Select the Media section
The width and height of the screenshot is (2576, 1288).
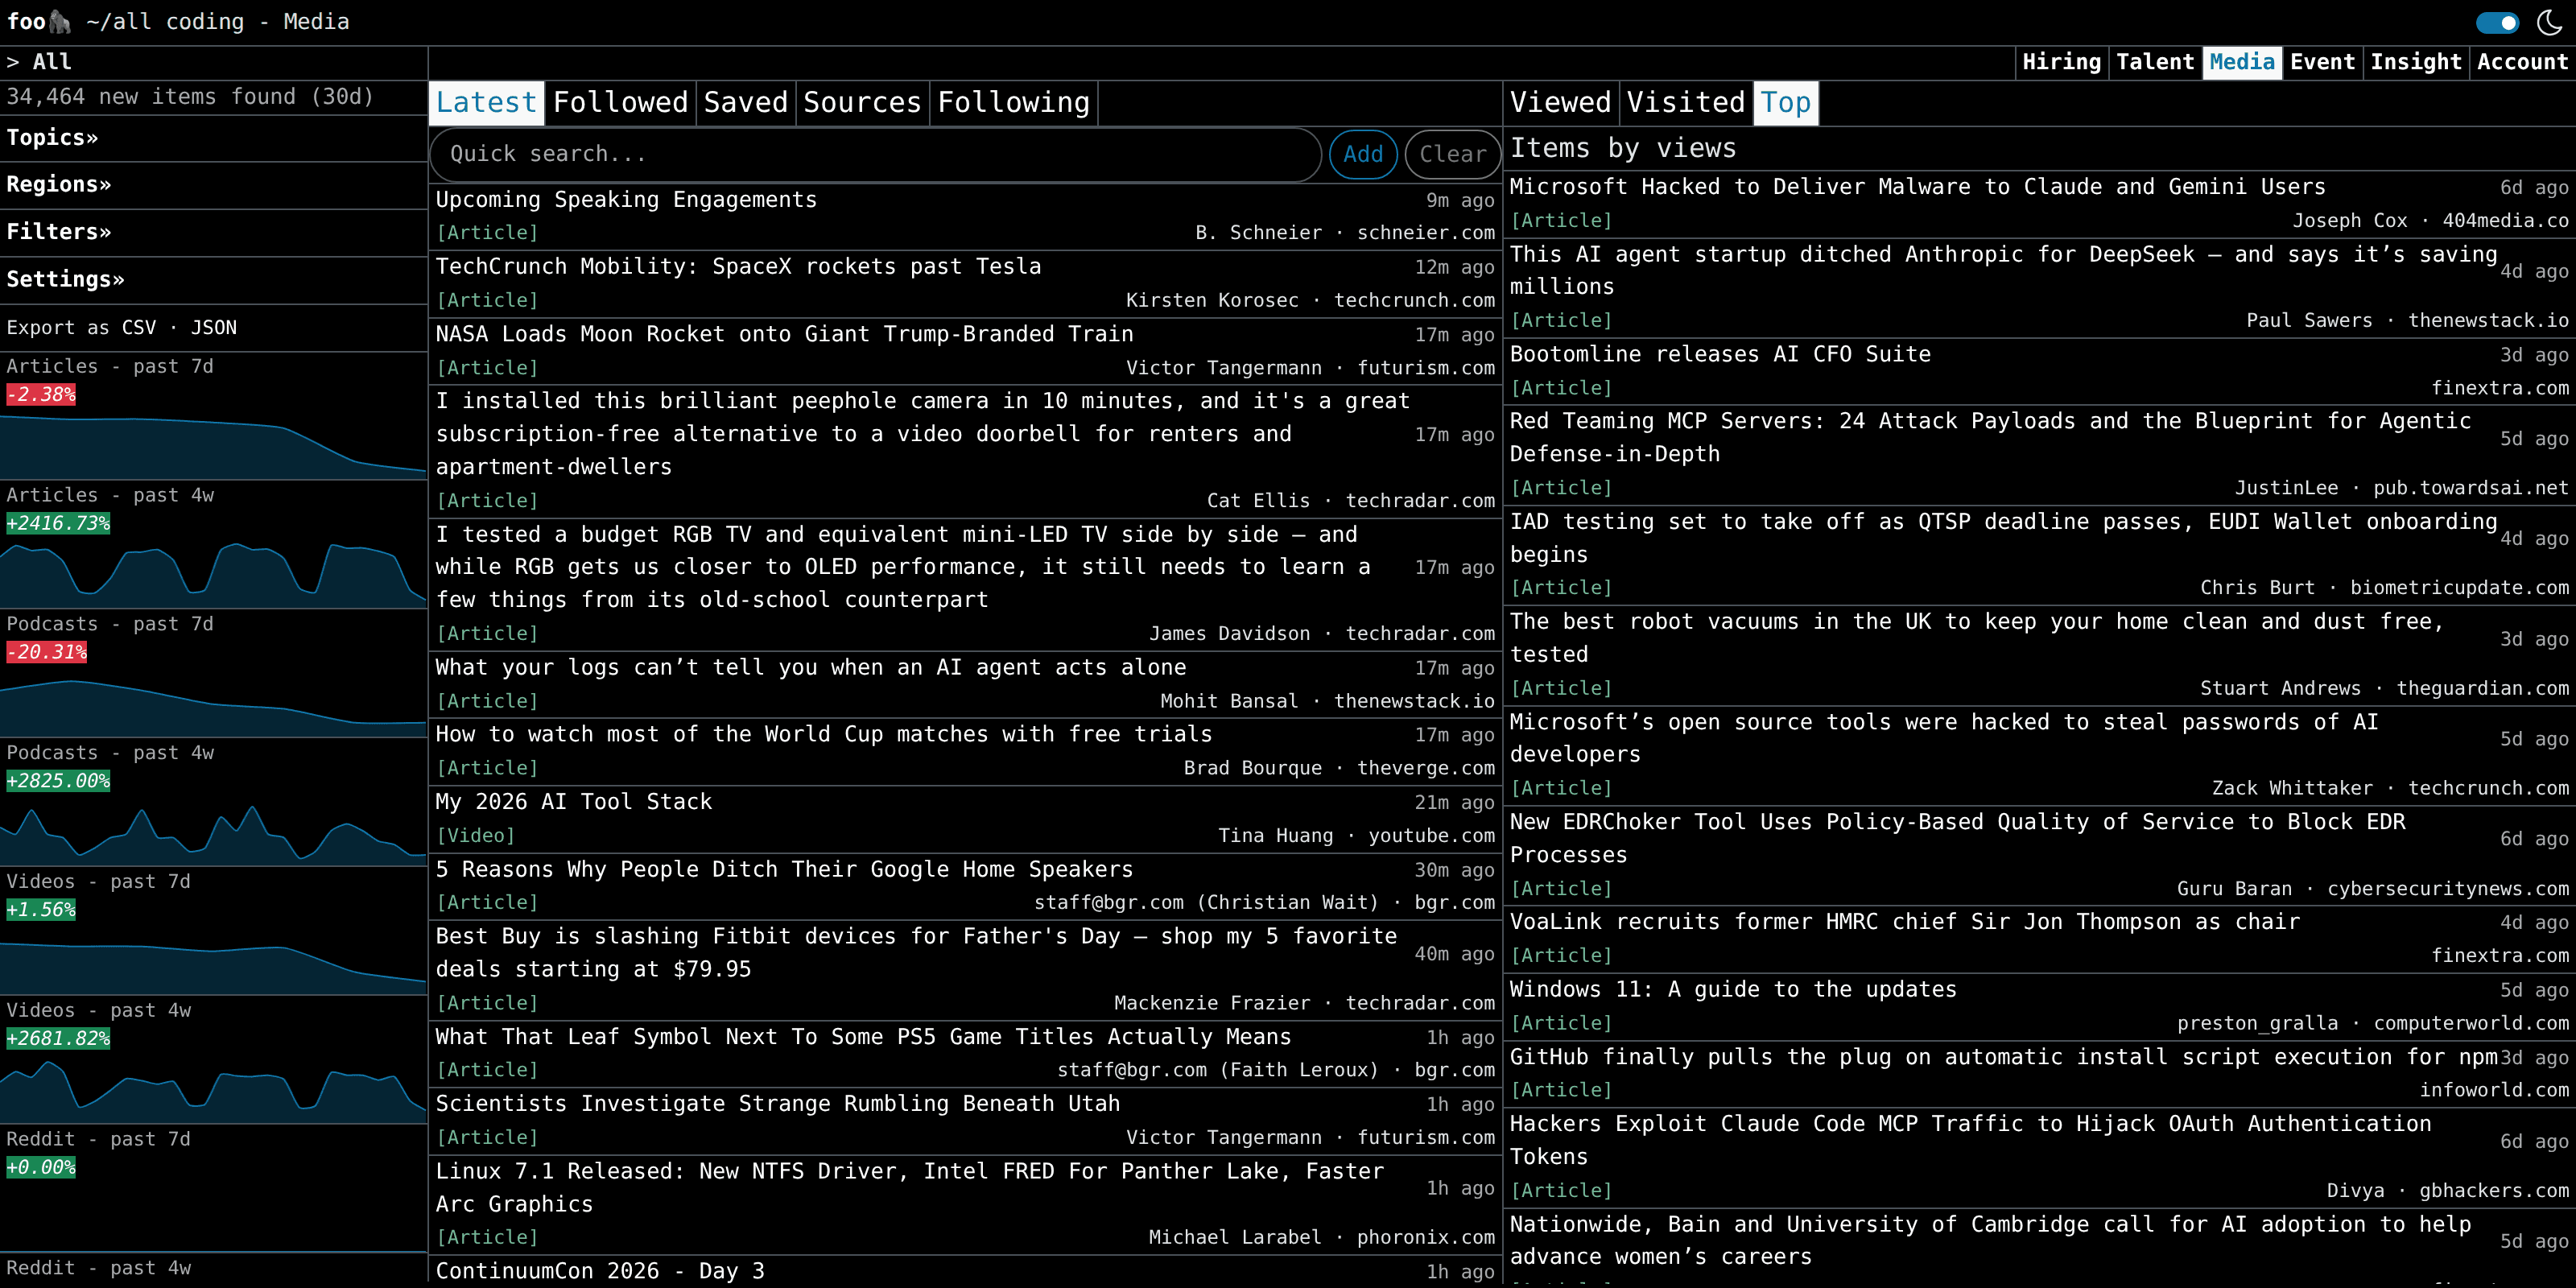click(x=2242, y=62)
